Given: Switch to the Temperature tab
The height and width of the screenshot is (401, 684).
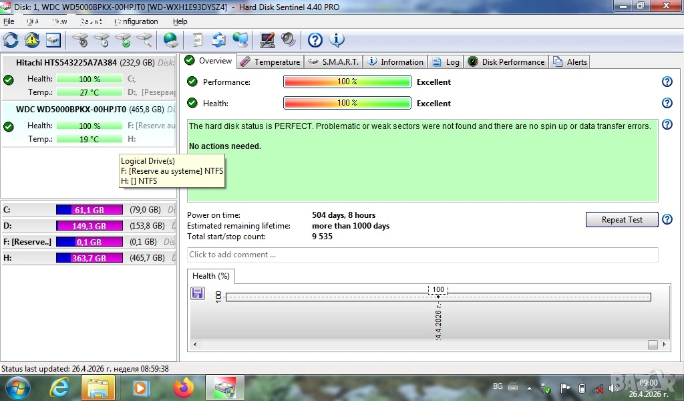Looking at the screenshot, I should (270, 62).
